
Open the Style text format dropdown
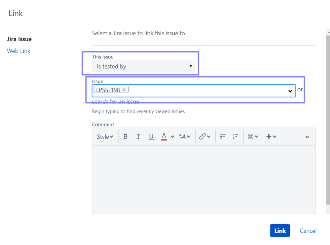coord(105,137)
